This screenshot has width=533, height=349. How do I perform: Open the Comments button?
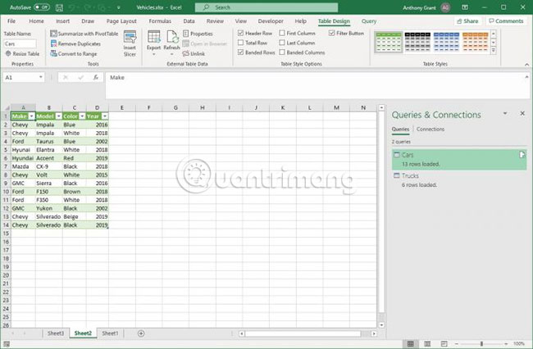pos(506,21)
